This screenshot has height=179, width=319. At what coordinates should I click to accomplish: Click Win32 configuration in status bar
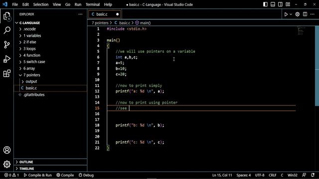click(293, 175)
